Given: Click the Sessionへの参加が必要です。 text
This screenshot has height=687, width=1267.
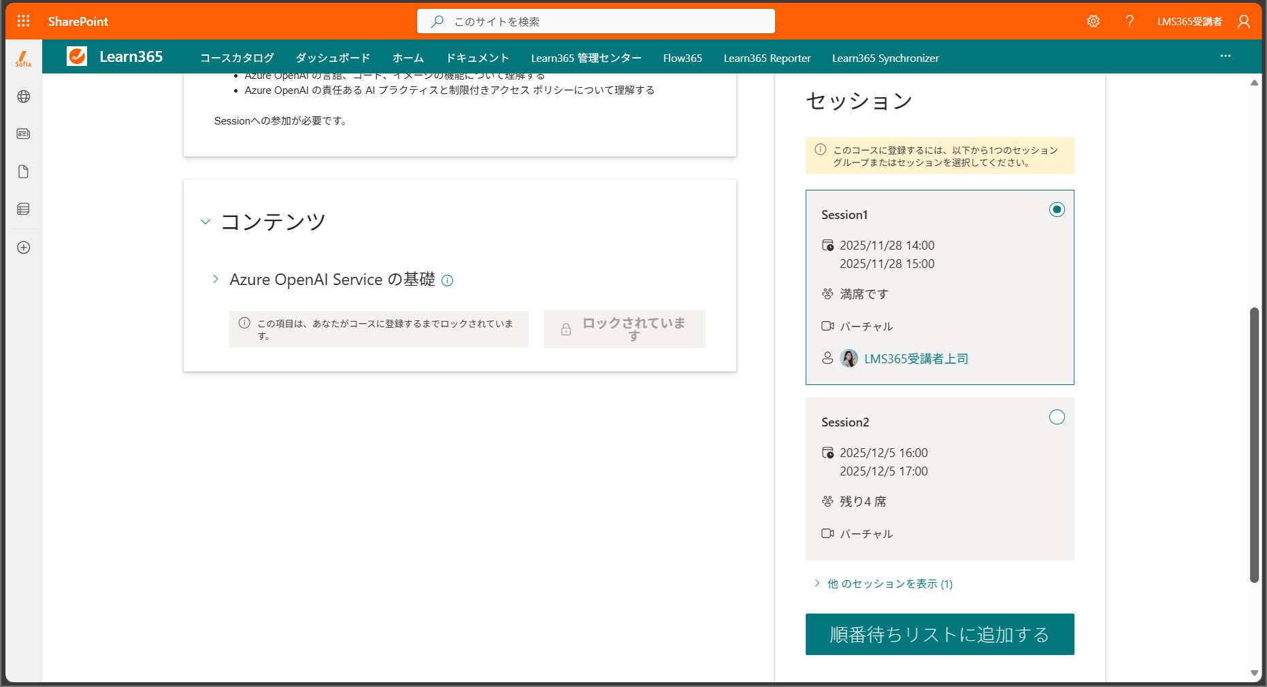Looking at the screenshot, I should click(282, 120).
